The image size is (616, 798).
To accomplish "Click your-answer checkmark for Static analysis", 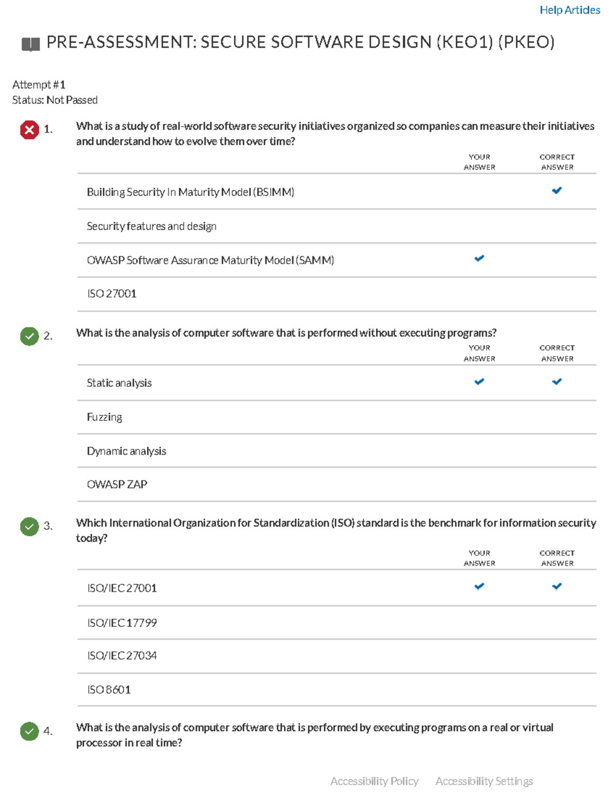I will (x=479, y=381).
